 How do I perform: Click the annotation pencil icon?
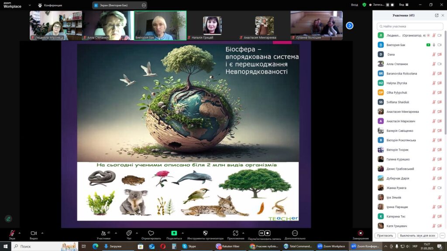click(x=8, y=219)
